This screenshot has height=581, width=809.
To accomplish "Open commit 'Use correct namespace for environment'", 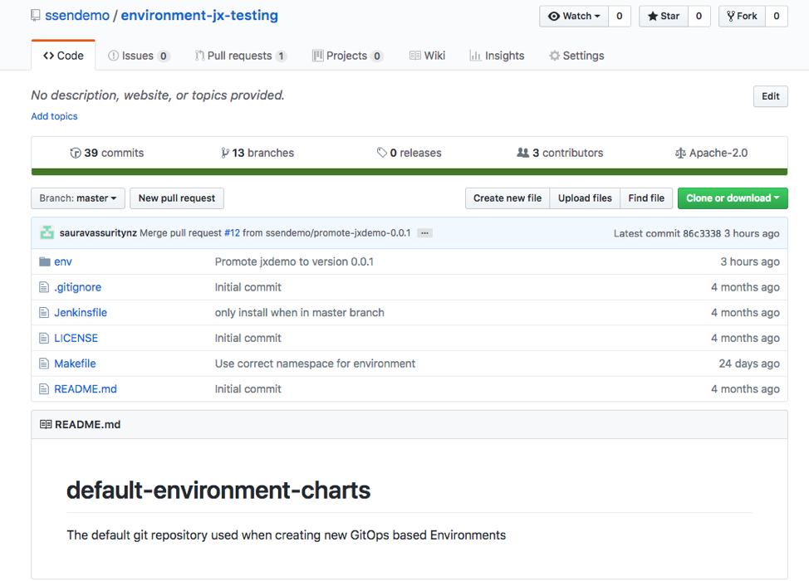I will (x=316, y=364).
